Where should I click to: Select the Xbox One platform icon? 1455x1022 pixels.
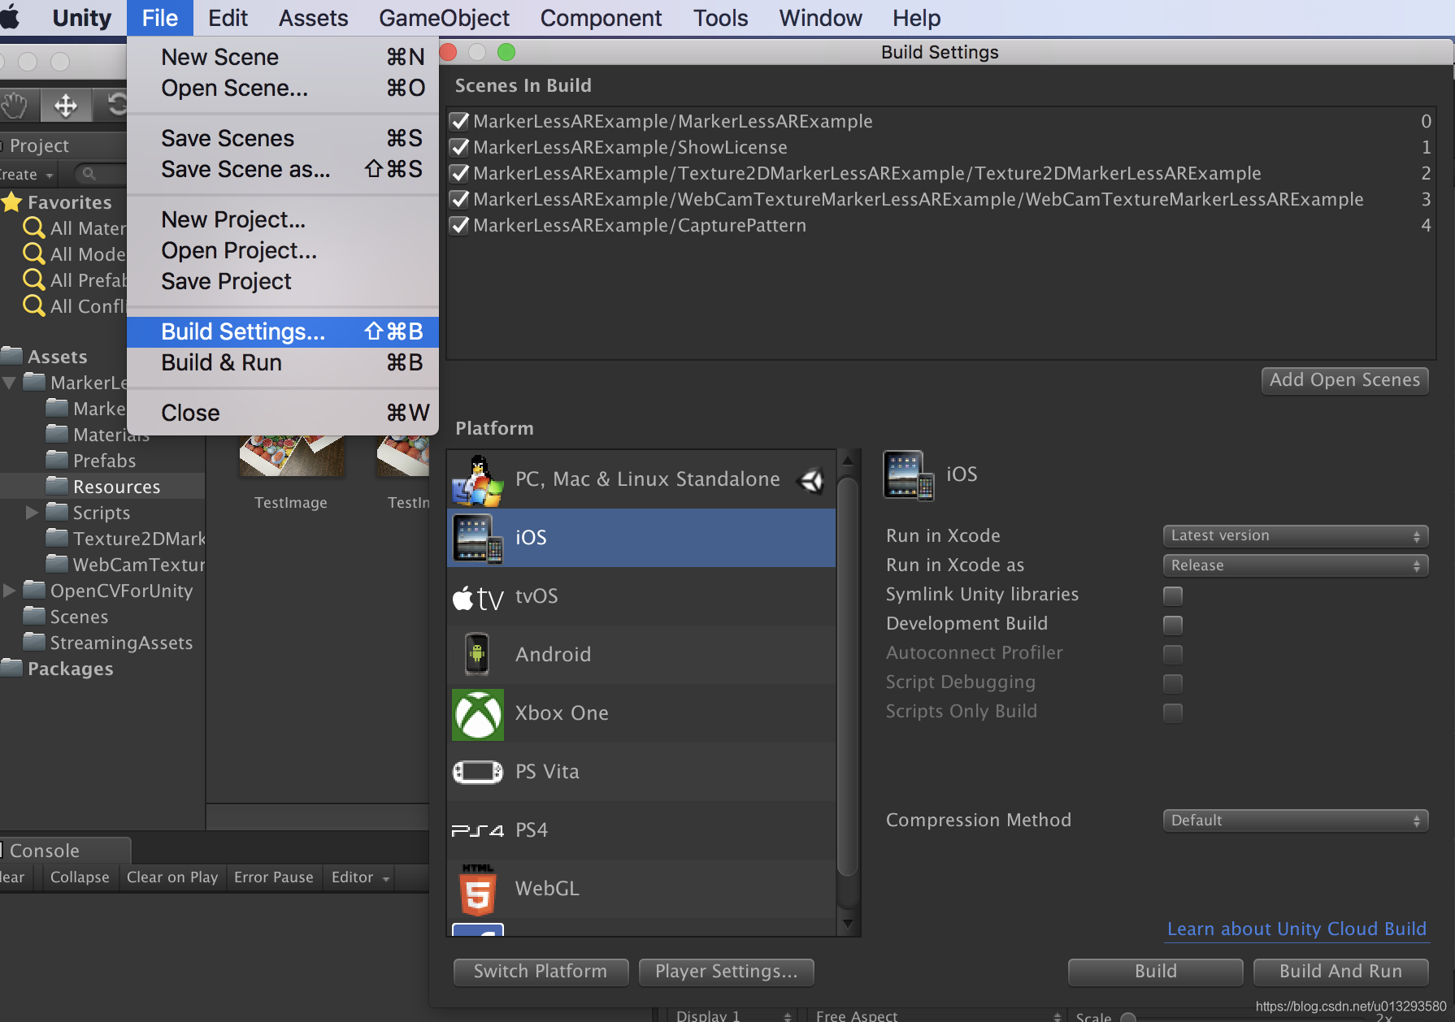(x=477, y=714)
